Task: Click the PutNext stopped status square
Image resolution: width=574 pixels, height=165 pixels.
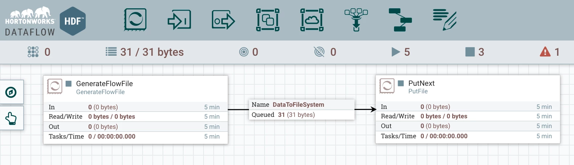Action: (x=401, y=83)
